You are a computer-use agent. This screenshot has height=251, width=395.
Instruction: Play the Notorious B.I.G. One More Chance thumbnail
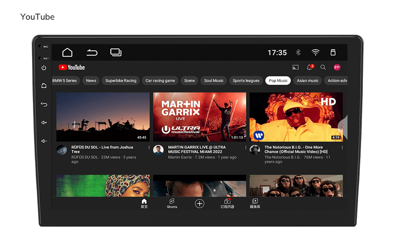[x=296, y=117]
